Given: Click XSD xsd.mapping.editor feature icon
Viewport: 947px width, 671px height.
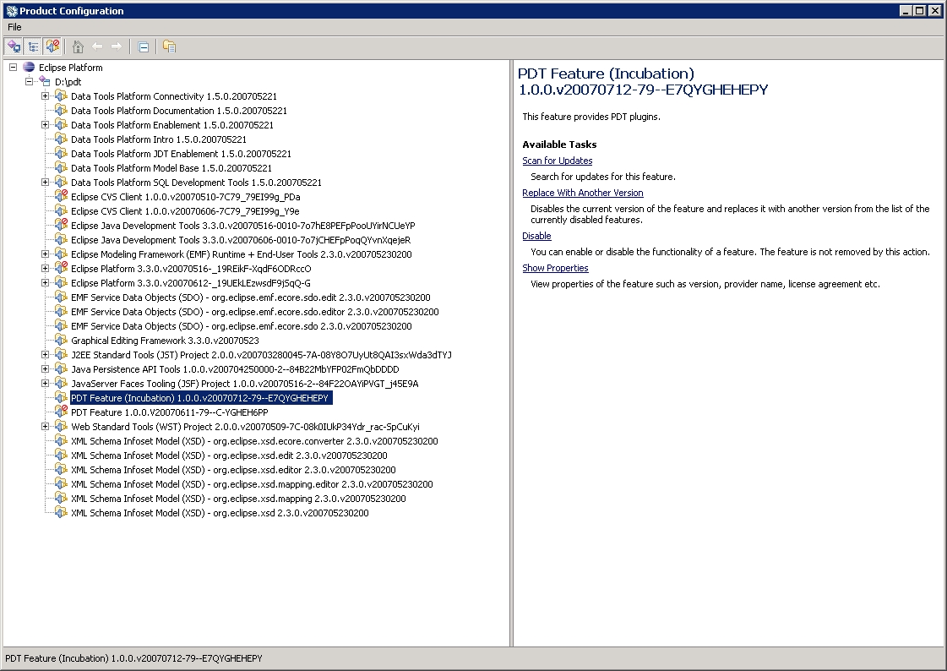Looking at the screenshot, I should 61,483.
